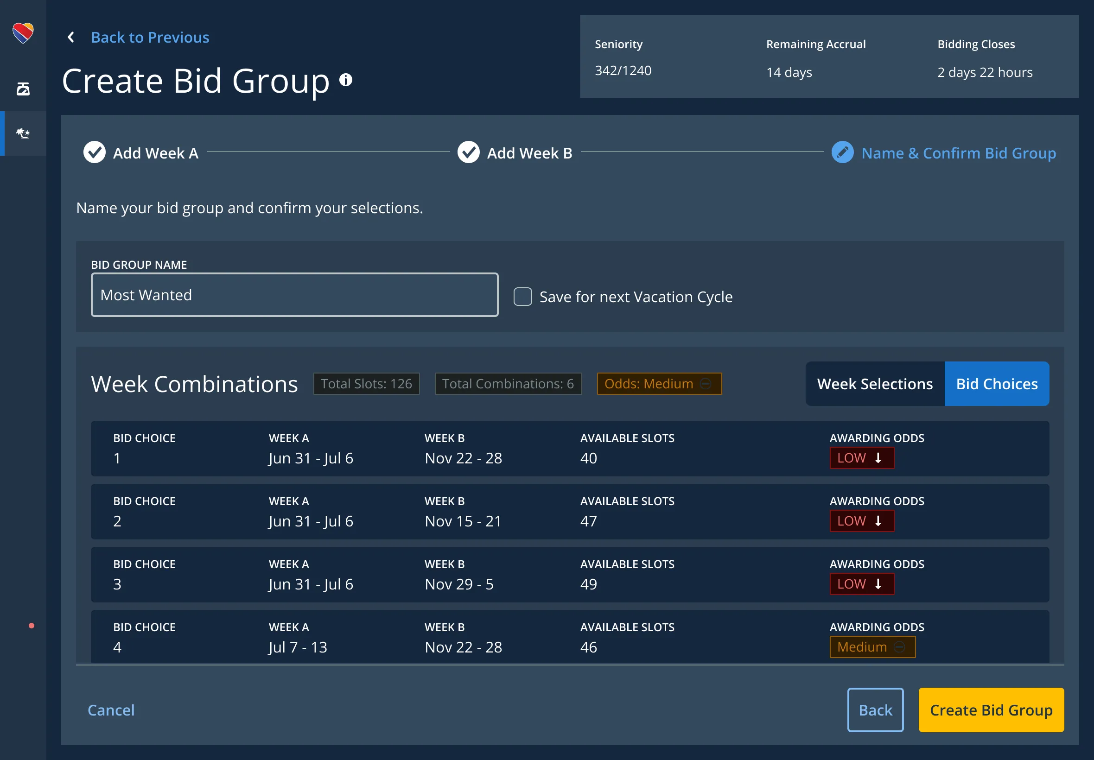
Task: Click minus icon in bid choice 4 Medium badge
Action: click(899, 646)
